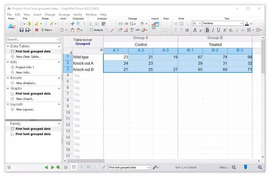Click New Data Table link
Viewport: 270px width, 177px height.
pyautogui.click(x=28, y=57)
